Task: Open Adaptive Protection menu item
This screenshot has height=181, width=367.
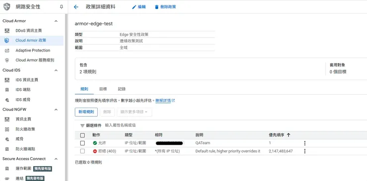Action: click(x=32, y=51)
